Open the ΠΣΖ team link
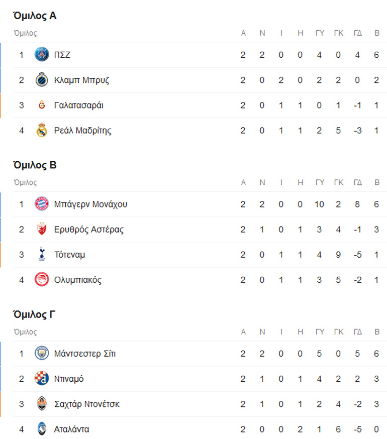This screenshot has height=439, width=387. tap(62, 55)
